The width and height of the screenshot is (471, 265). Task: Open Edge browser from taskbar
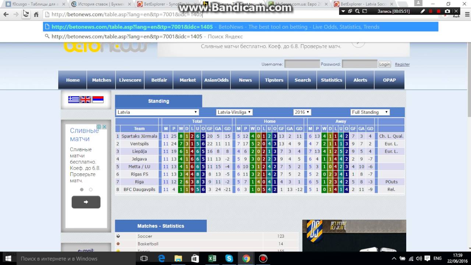pos(161,258)
